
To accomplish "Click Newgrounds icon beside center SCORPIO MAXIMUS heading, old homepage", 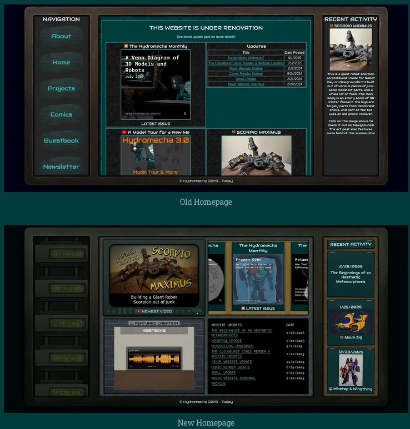I will coord(234,132).
